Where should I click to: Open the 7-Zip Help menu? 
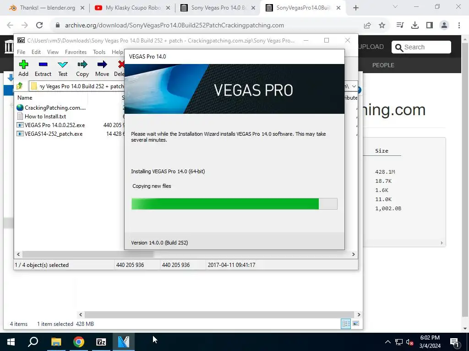117,52
